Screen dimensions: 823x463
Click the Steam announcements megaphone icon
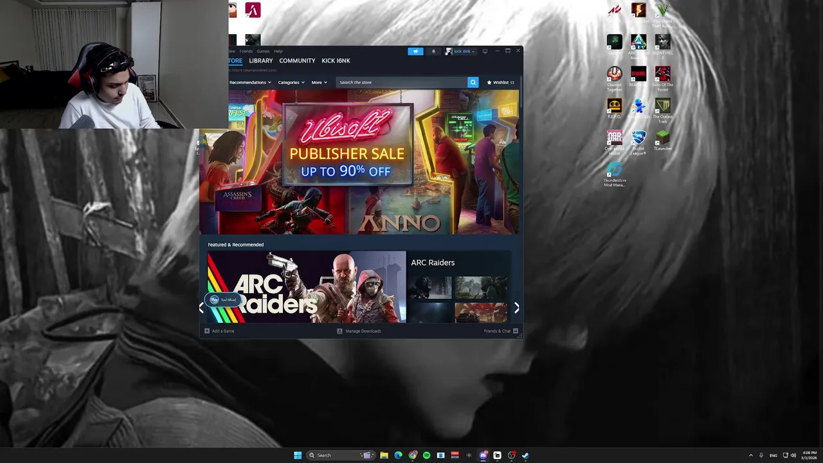coord(415,51)
